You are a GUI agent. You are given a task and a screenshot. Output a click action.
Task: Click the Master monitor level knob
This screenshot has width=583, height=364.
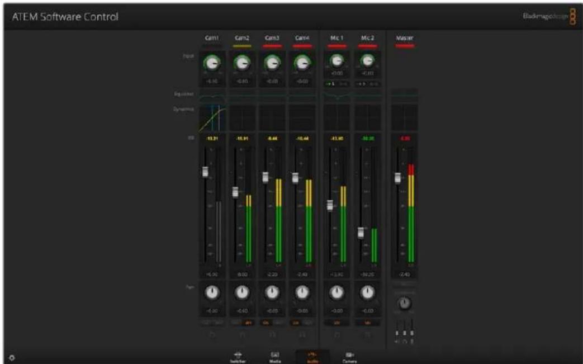click(405, 304)
